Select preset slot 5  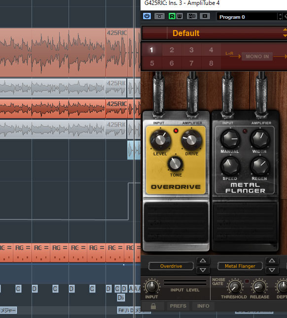pos(152,63)
